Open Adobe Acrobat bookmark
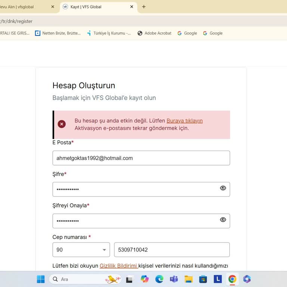The image size is (287, 287). point(154,33)
